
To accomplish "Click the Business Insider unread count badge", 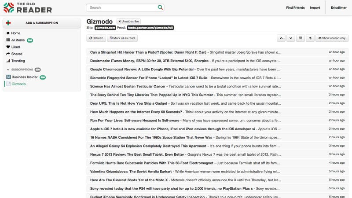I will [x=43, y=77].
